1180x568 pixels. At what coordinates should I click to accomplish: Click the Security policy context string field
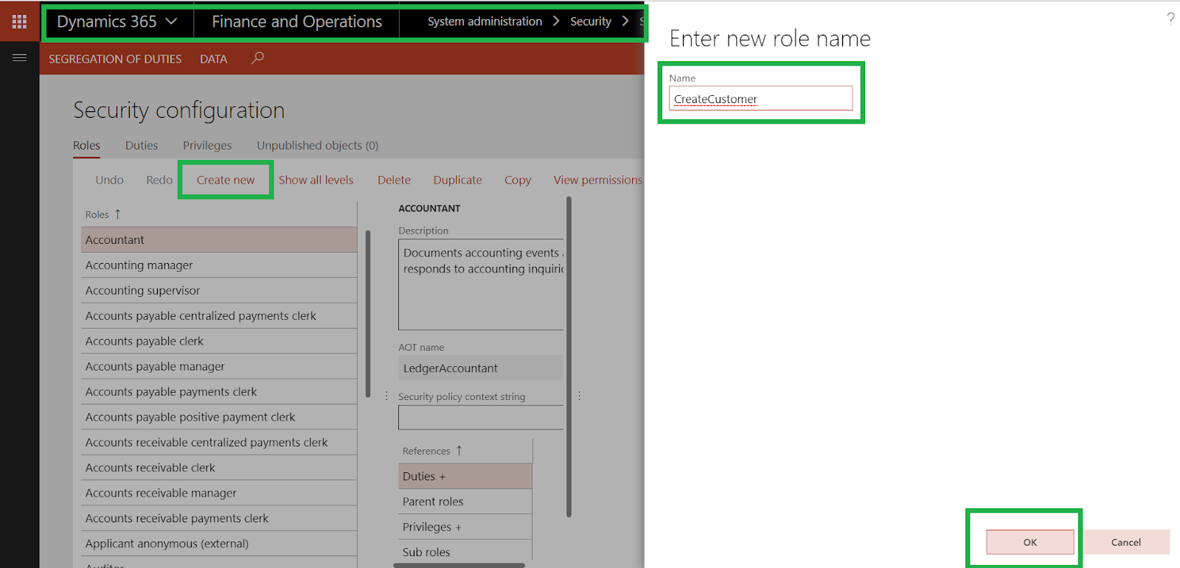tap(481, 417)
